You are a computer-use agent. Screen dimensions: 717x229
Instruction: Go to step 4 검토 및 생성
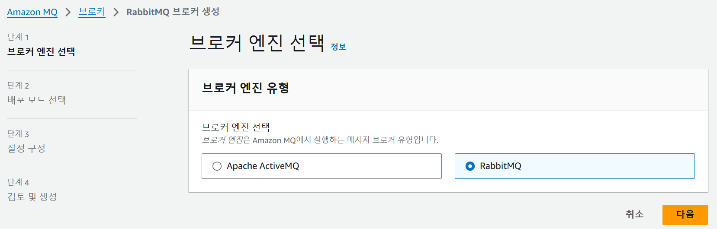tap(32, 197)
